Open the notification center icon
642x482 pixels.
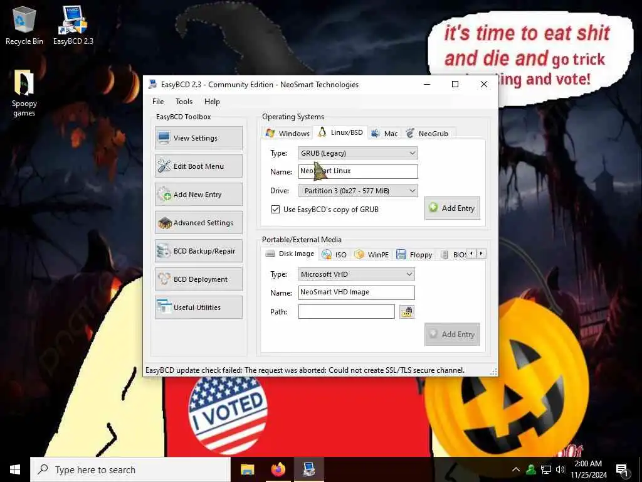[x=623, y=470]
